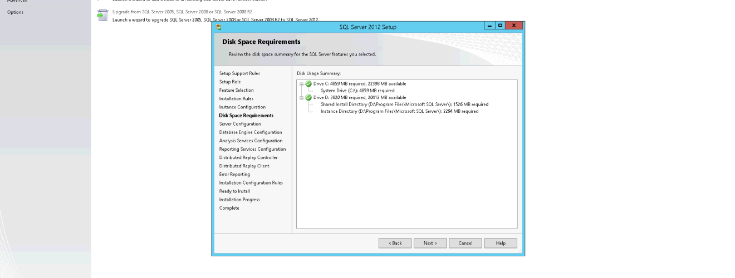Viewport: 735px width, 278px height.
Task: Minimize the SQL Server 2012 Setup window
Action: 488,26
